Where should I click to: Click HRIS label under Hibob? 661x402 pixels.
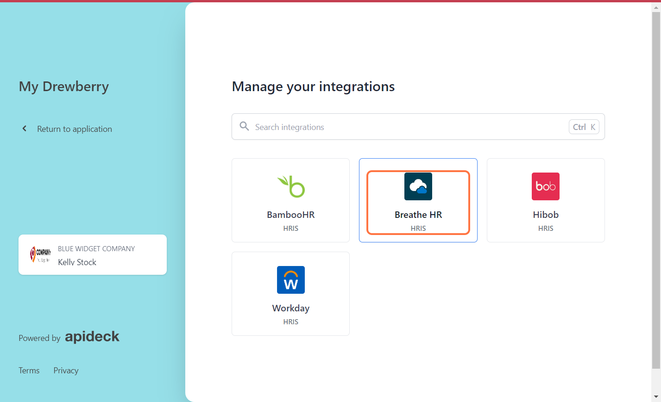[x=546, y=229]
